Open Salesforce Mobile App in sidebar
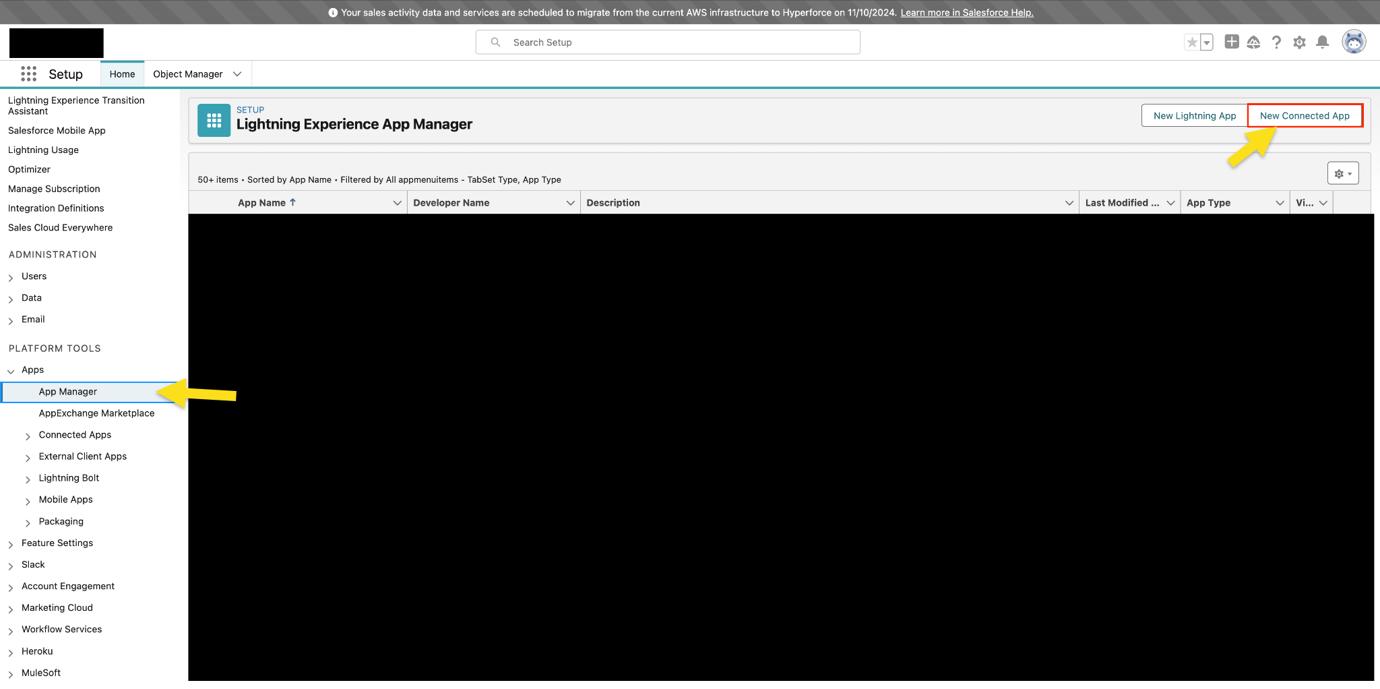Viewport: 1380px width, 689px height. (57, 131)
